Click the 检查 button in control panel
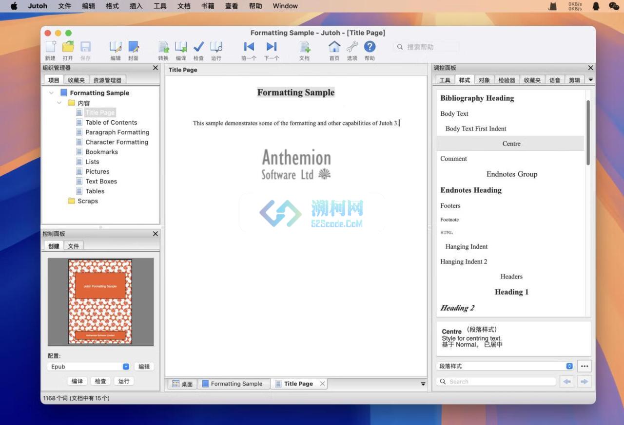The width and height of the screenshot is (624, 425). (100, 381)
